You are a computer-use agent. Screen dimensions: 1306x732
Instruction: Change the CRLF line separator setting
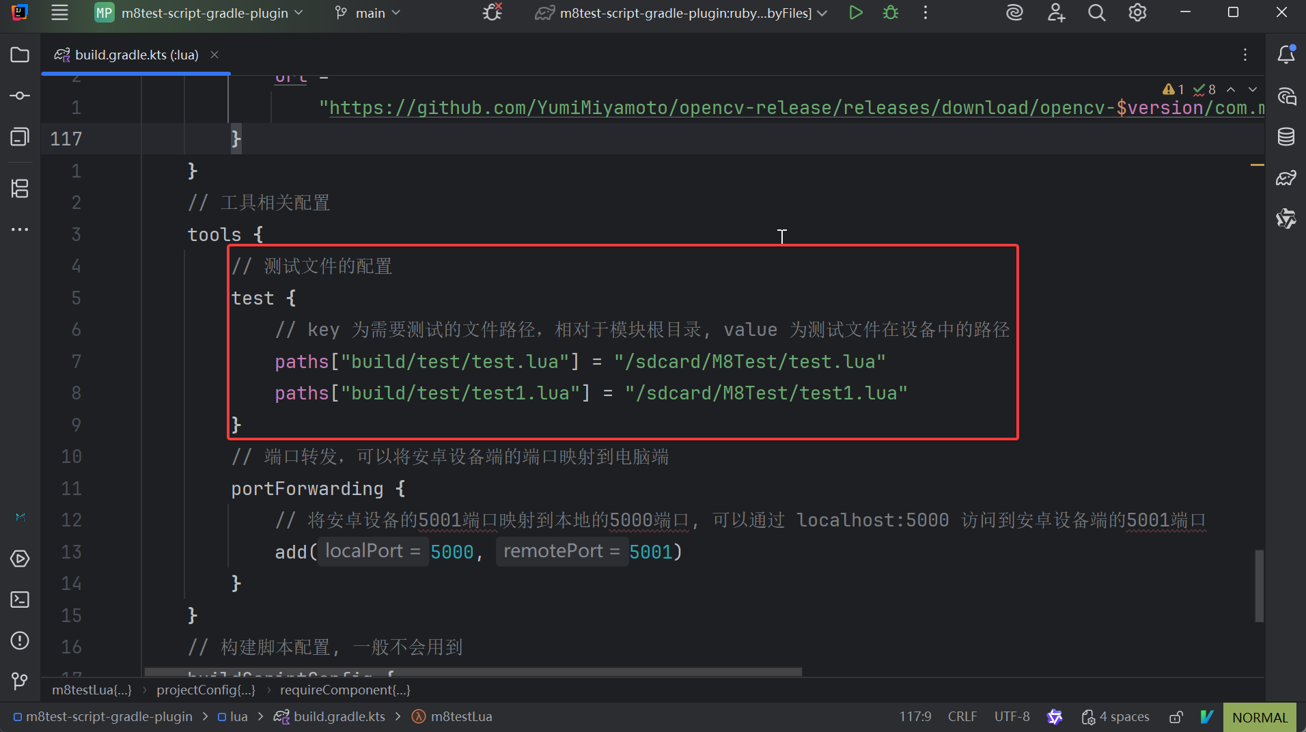pos(962,717)
